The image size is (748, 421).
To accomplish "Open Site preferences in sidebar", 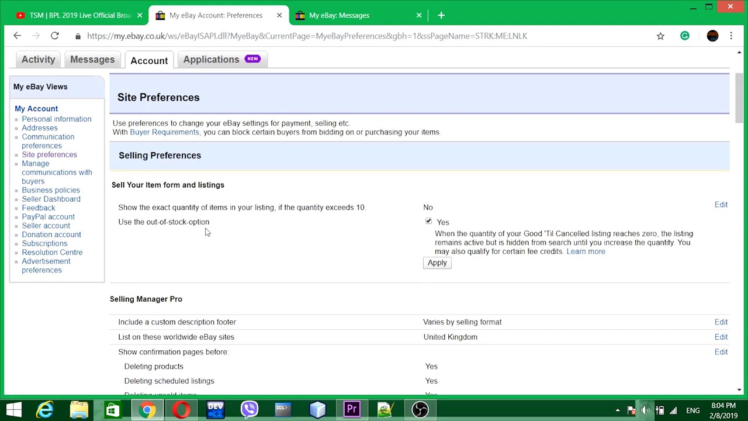I will 49,155.
